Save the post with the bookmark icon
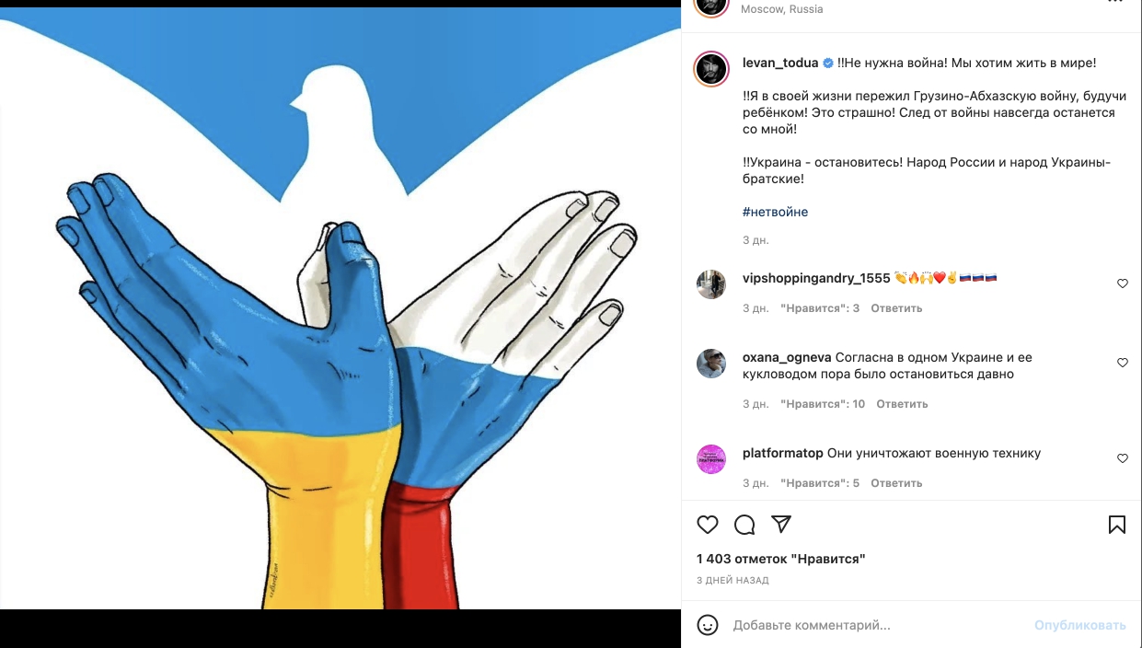The height and width of the screenshot is (648, 1142). click(x=1116, y=525)
